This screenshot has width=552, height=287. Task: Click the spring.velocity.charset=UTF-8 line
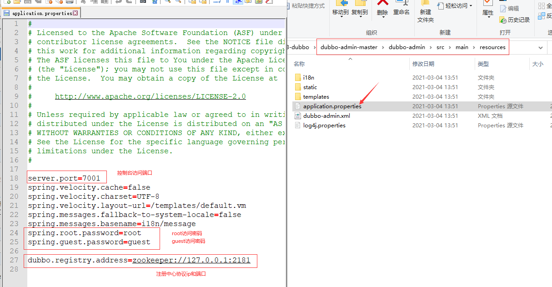pyautogui.click(x=93, y=196)
